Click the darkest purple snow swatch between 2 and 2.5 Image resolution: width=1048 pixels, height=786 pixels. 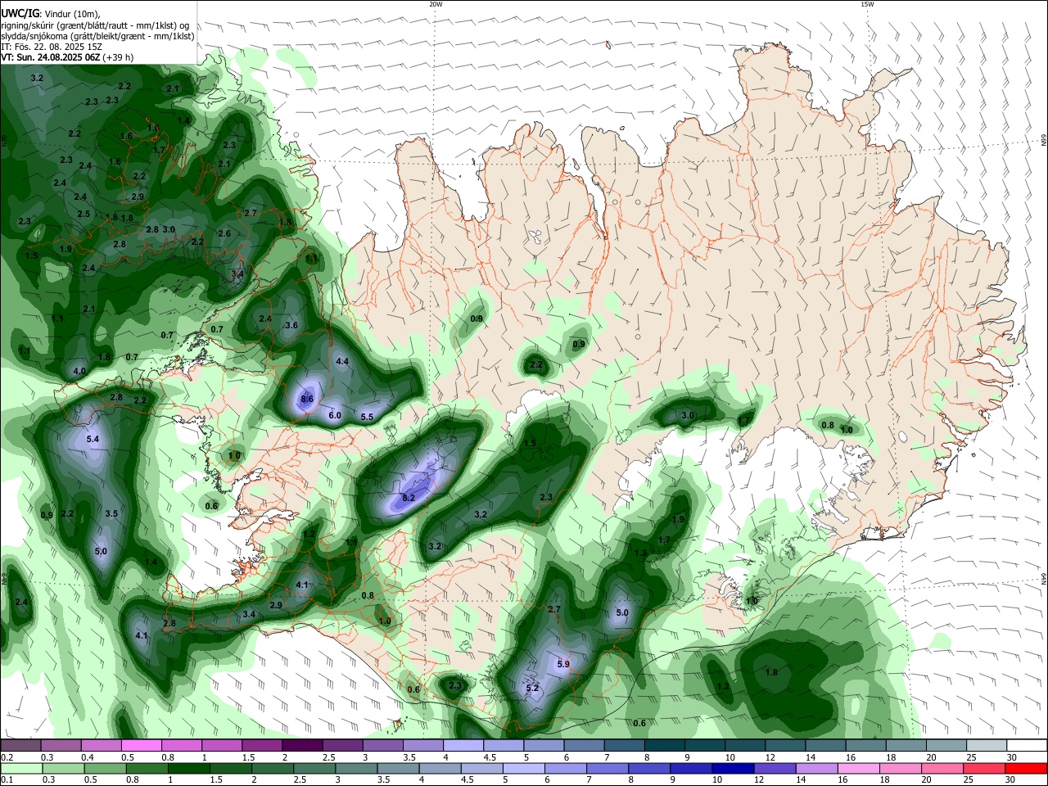tap(302, 746)
